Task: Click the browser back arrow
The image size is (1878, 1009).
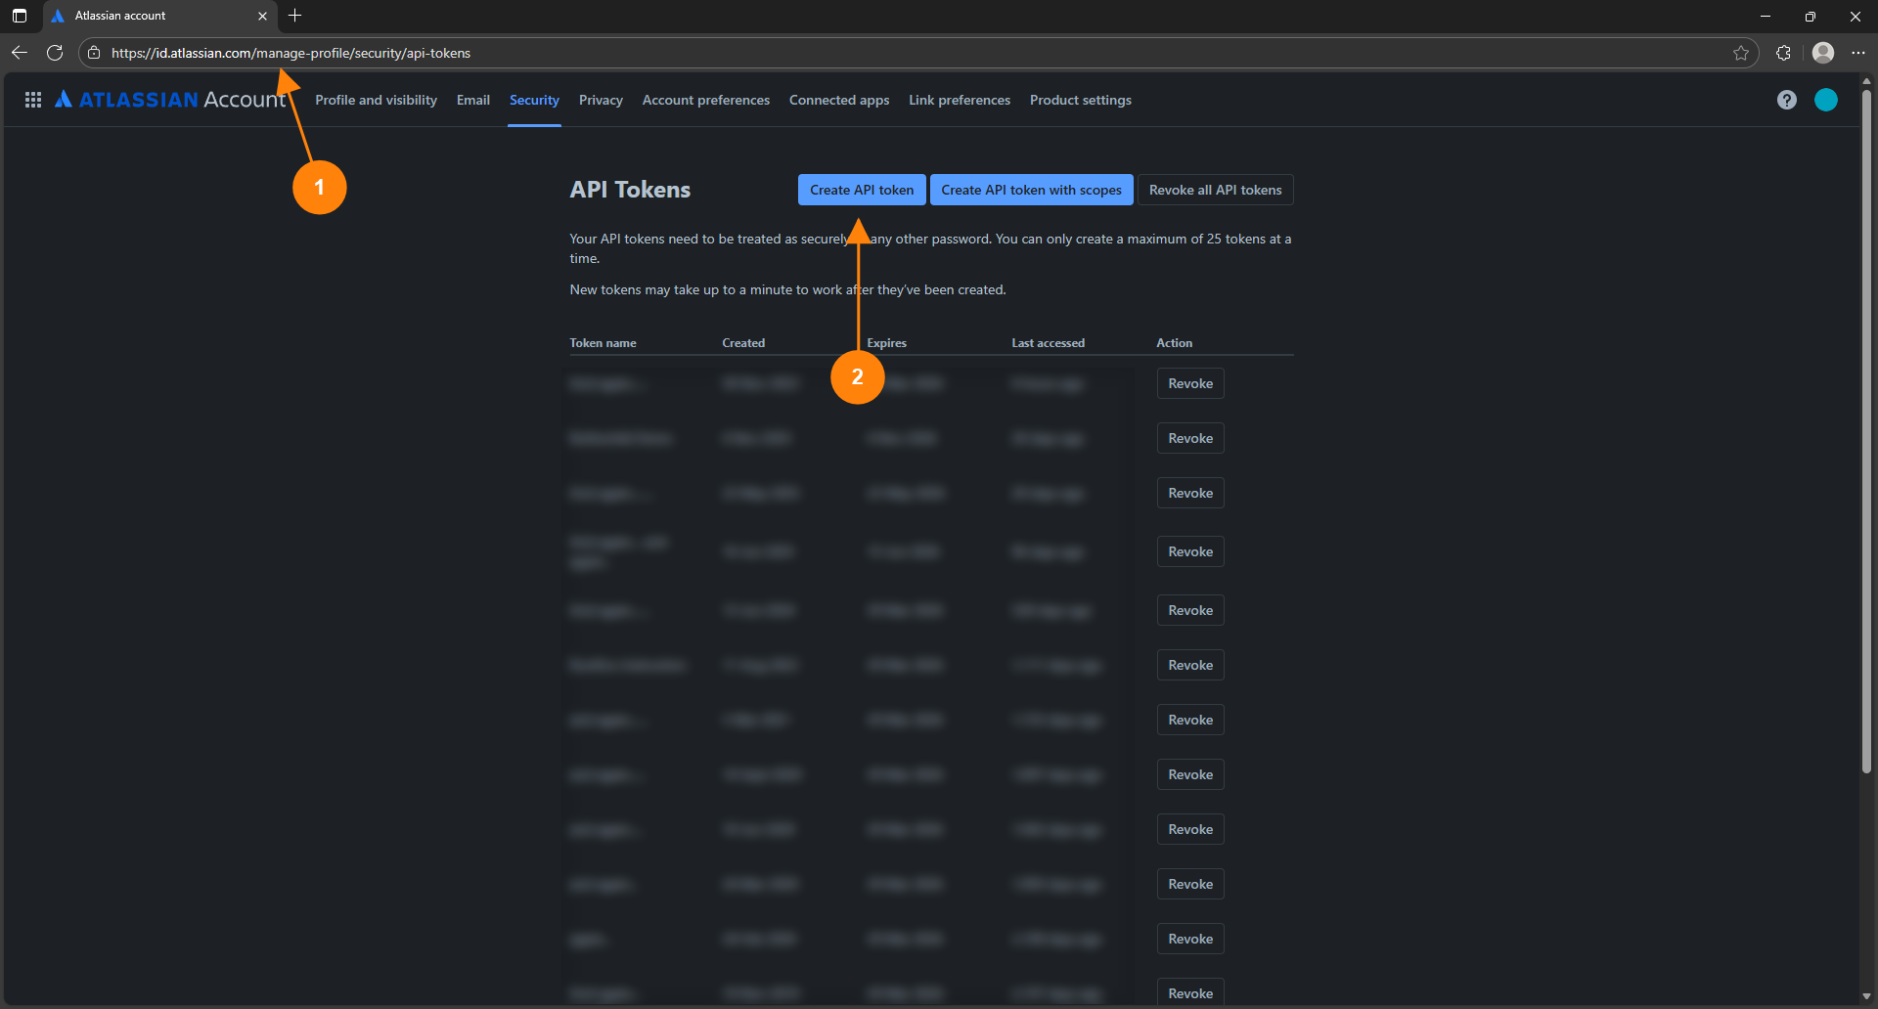Action: (x=20, y=53)
